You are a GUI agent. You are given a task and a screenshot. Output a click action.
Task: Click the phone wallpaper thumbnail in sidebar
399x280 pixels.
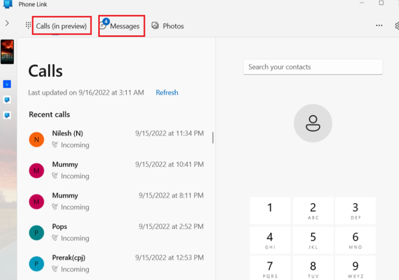pos(7,52)
